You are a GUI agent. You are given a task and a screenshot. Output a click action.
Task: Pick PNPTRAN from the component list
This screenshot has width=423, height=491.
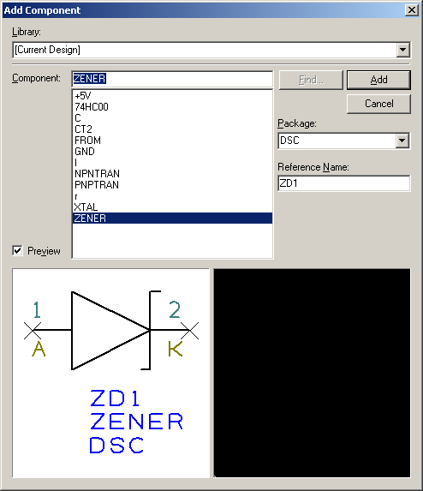(172, 185)
